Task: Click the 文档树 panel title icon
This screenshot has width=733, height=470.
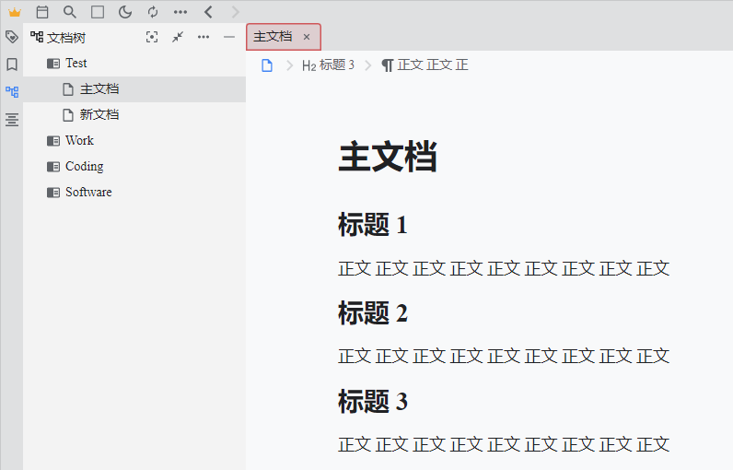Action: click(x=37, y=37)
